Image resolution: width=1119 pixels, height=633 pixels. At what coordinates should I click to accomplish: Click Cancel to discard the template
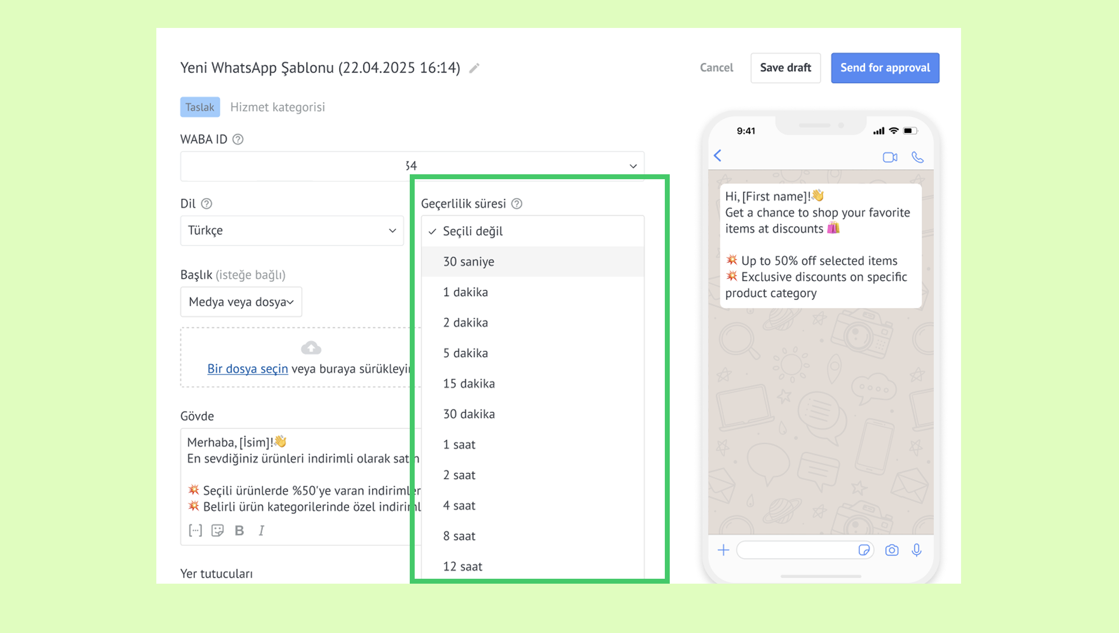coord(716,68)
